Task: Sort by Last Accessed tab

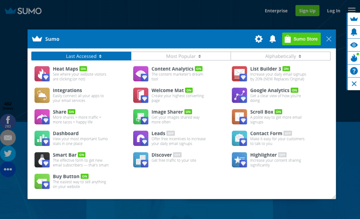Action: 81,56
